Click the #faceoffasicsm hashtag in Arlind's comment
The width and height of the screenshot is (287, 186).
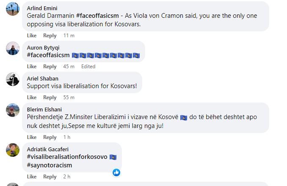point(97,16)
